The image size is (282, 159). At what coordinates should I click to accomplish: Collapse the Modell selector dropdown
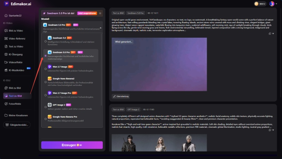click(100, 28)
